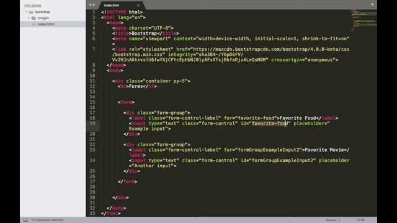Change the Spaces: 2 indentation setting

tap(332, 220)
